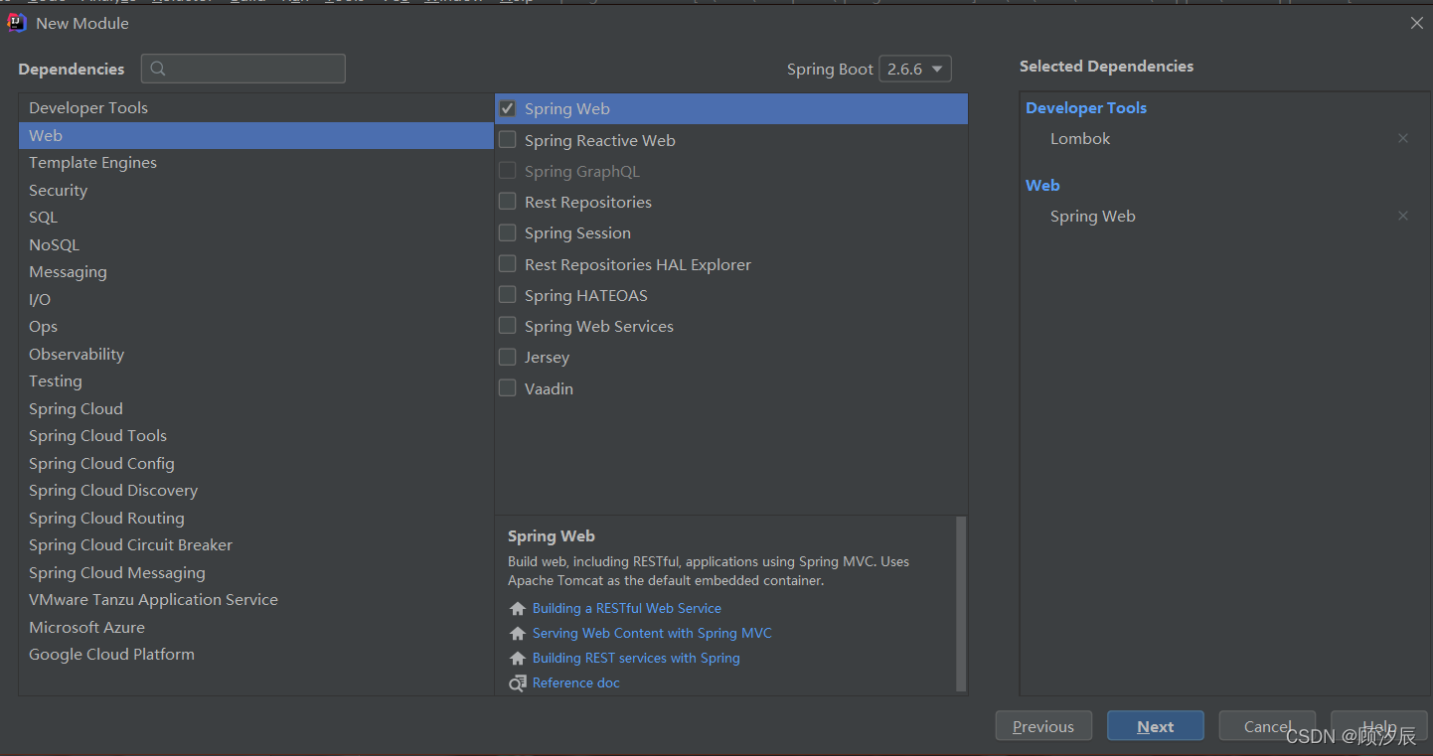Screen dimensions: 1433x756
Task: Click home icon beside Building REST services guide
Action: 517,658
